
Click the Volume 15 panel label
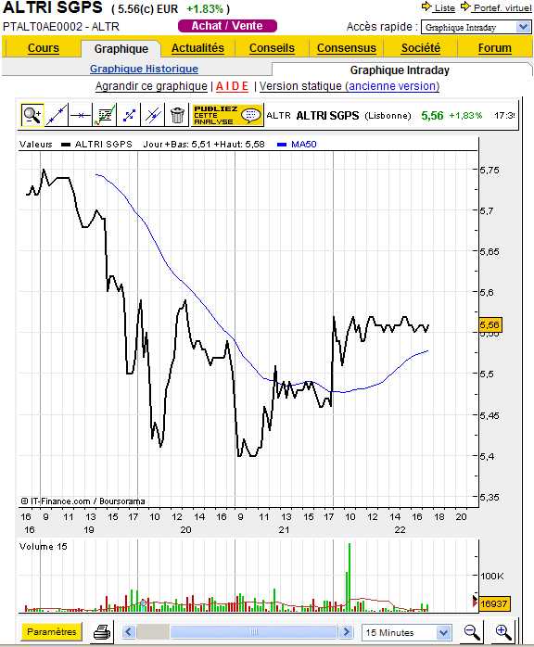click(x=44, y=546)
